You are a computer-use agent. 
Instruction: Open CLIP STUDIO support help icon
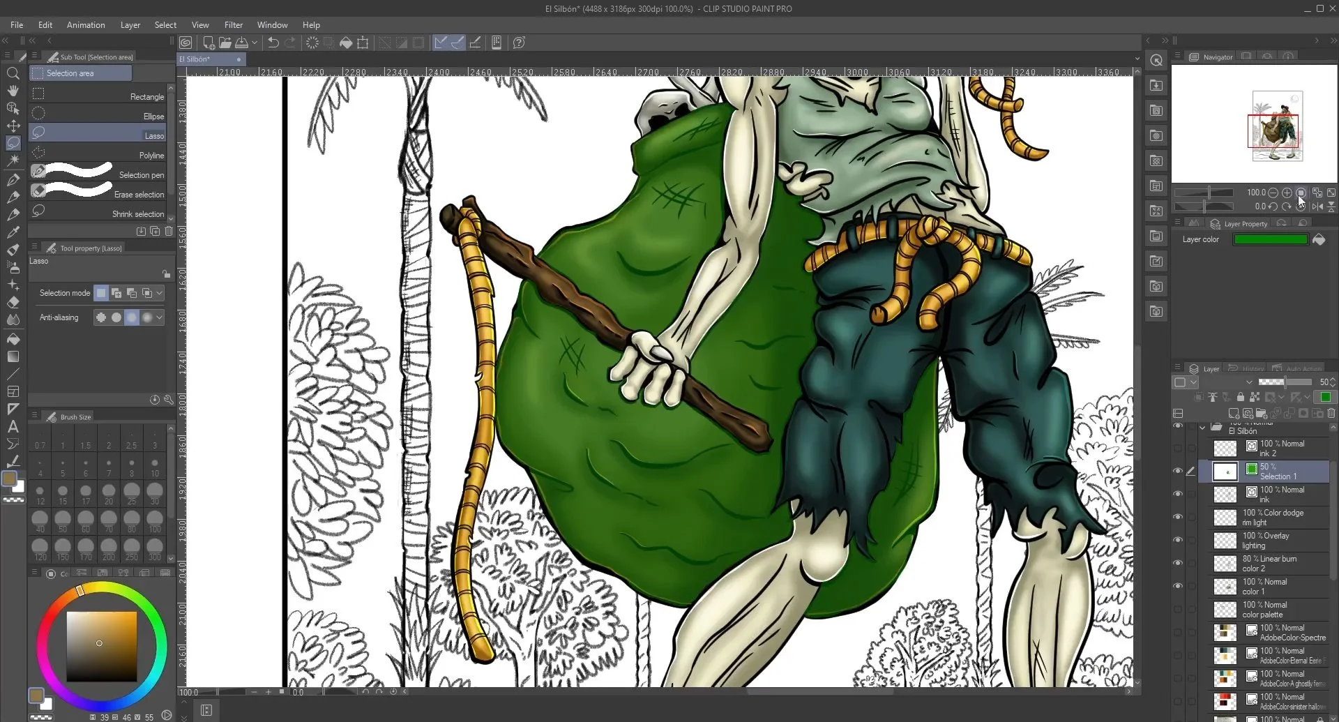click(x=519, y=43)
